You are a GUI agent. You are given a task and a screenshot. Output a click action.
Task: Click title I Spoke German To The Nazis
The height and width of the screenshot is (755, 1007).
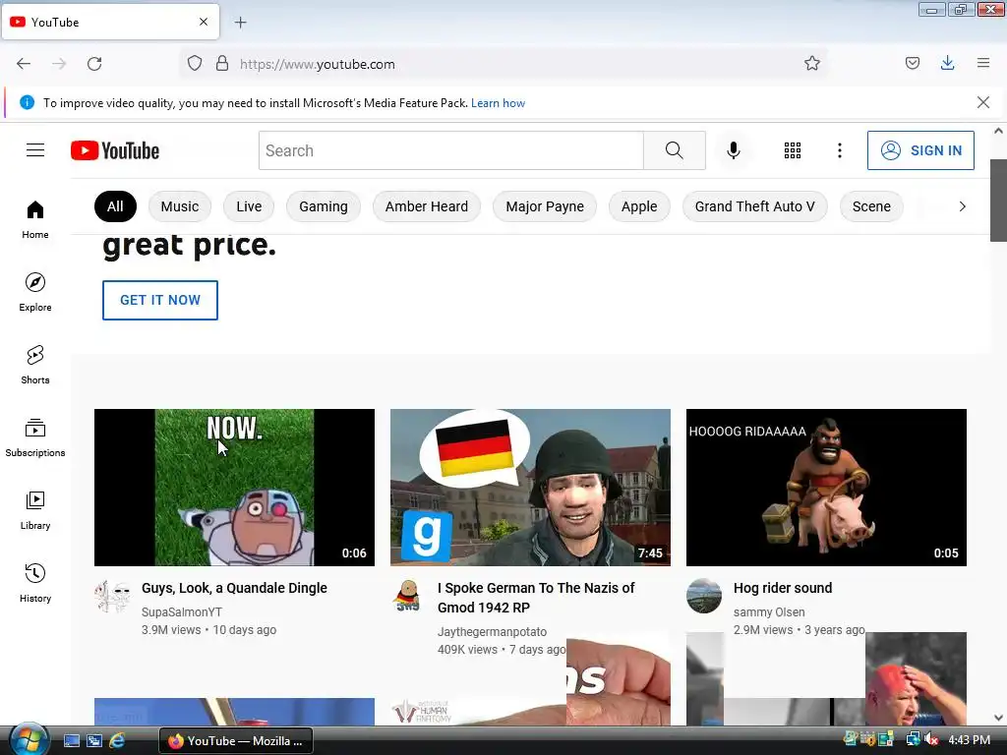pos(536,598)
